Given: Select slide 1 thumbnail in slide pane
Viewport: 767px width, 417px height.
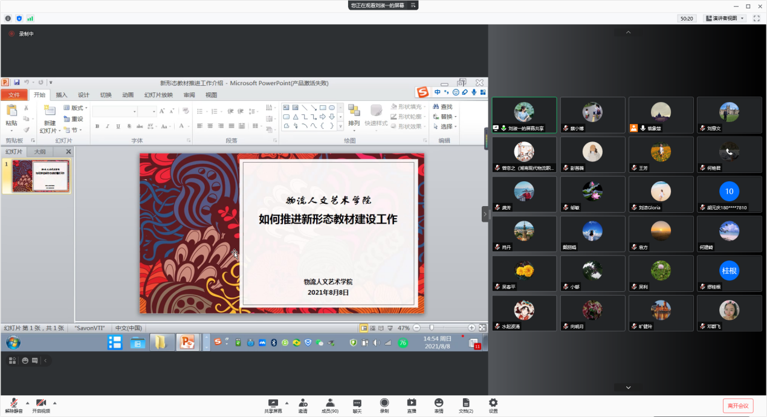Looking at the screenshot, I should [x=41, y=176].
